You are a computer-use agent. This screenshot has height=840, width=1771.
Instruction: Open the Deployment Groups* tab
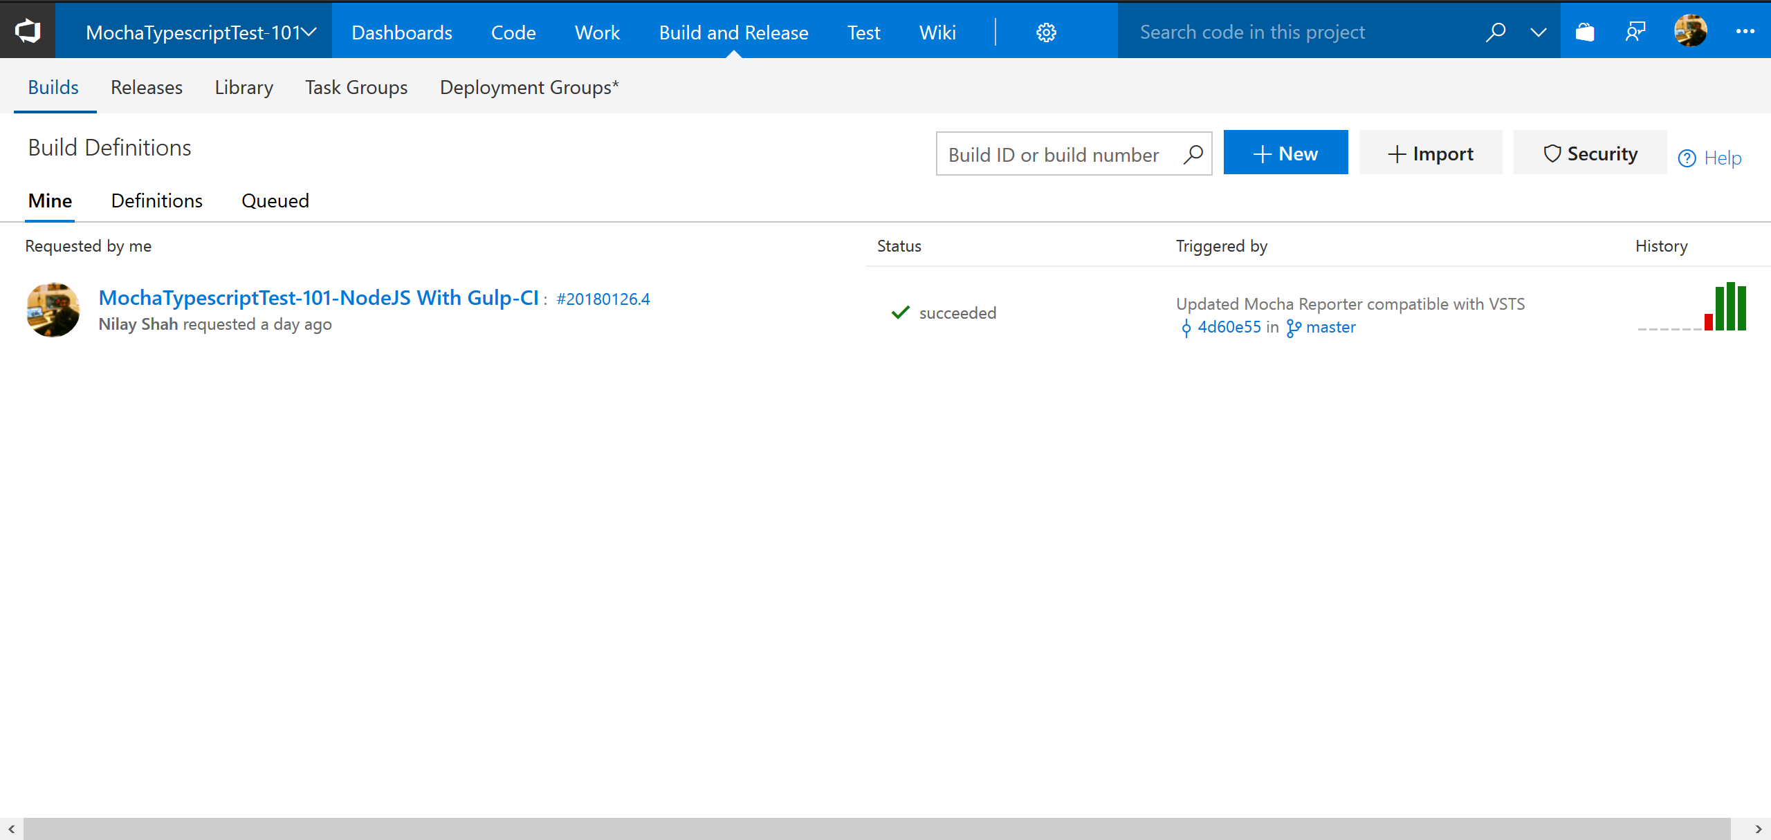(529, 87)
